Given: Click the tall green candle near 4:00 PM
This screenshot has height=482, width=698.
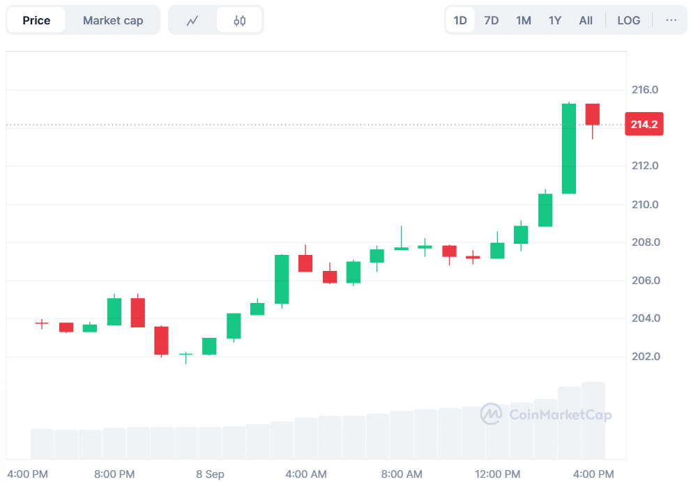Looking at the screenshot, I should (x=569, y=148).
